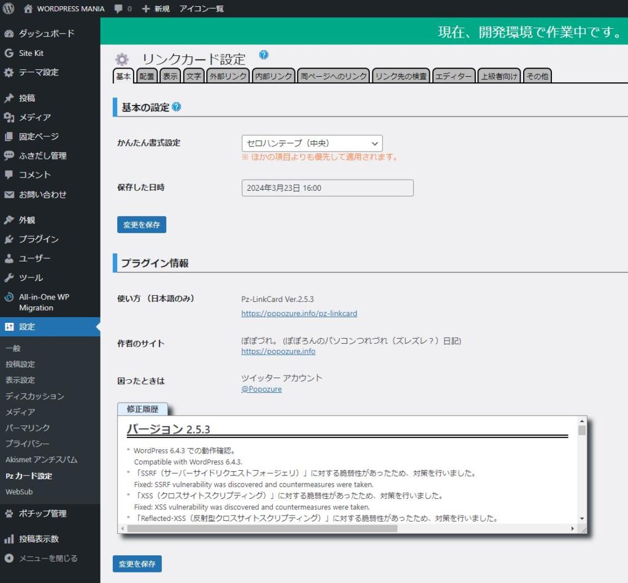Click the 新規 add-new item in admin bar
This screenshot has height=583, width=628.
pos(156,9)
